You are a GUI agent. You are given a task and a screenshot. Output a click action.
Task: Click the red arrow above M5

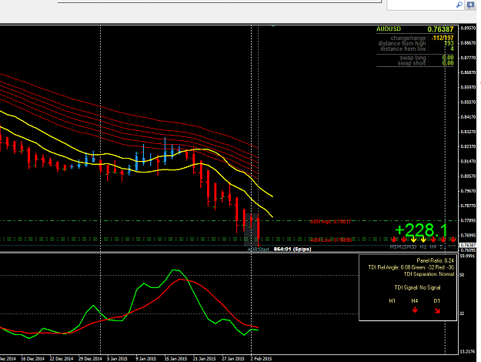[x=393, y=240]
